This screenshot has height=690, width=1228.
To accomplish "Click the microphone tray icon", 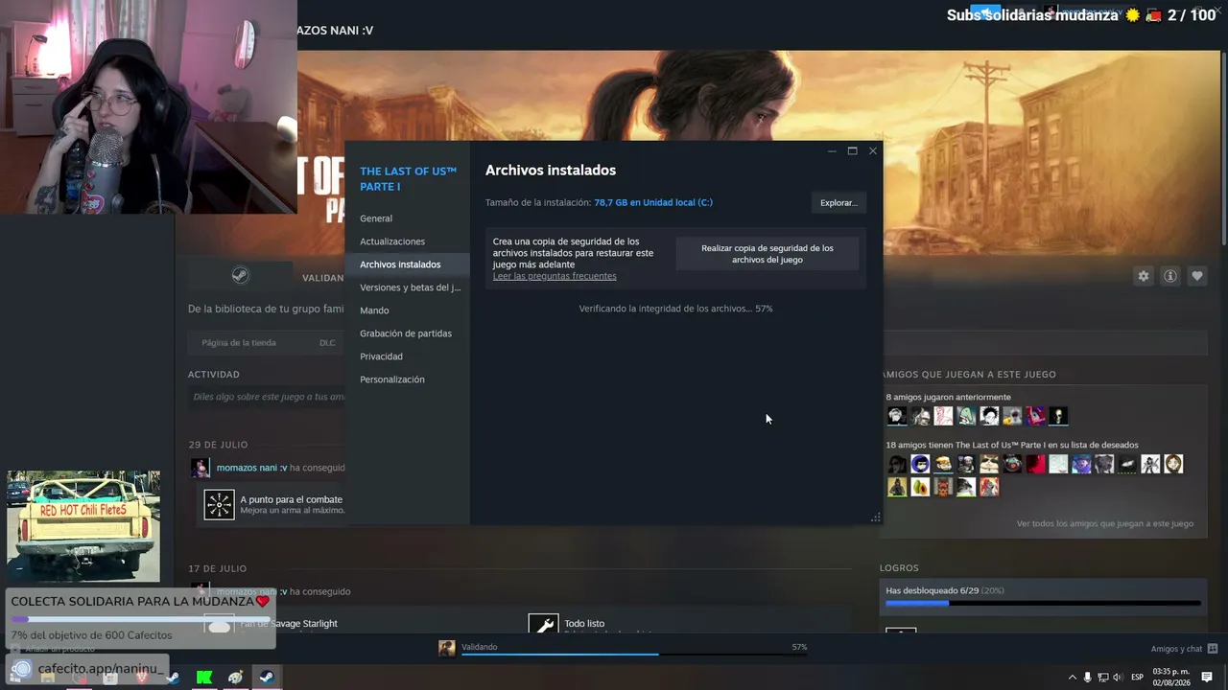I will (1087, 678).
